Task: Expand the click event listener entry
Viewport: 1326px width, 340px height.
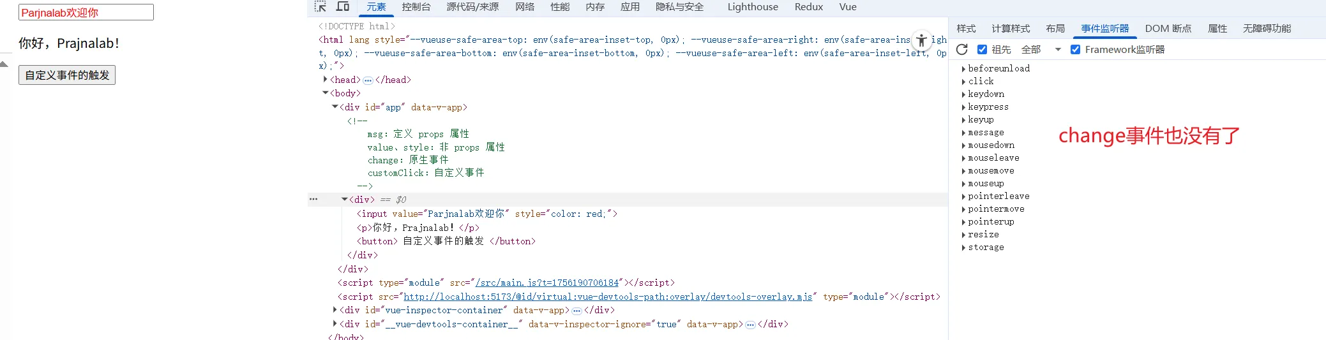Action: 963,82
